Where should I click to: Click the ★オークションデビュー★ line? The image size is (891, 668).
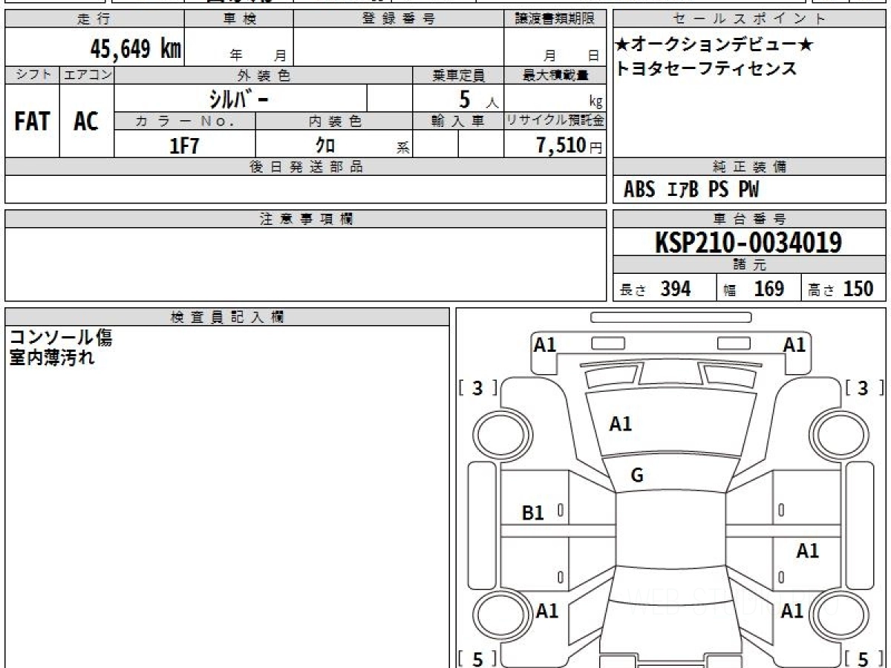point(714,45)
